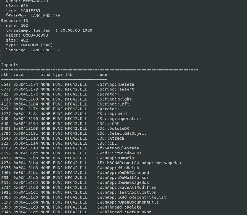Click the 'size: 639' line

(17, 6)
